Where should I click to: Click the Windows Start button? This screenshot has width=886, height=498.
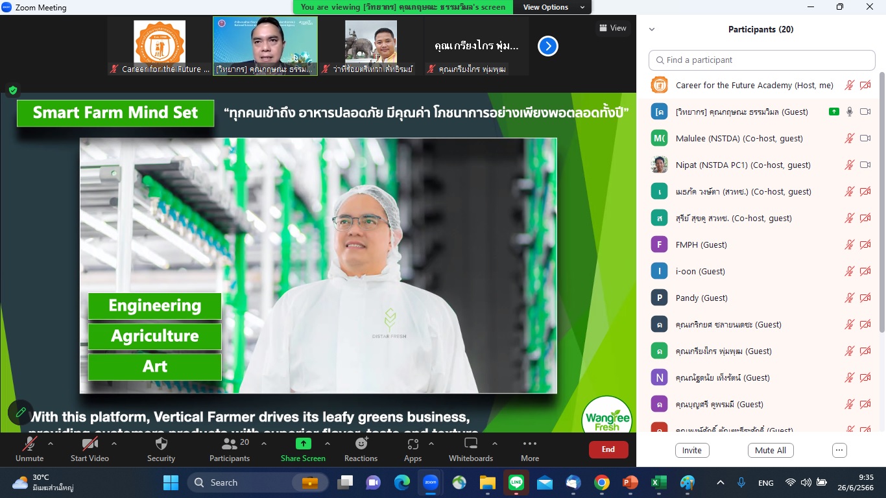pyautogui.click(x=171, y=482)
